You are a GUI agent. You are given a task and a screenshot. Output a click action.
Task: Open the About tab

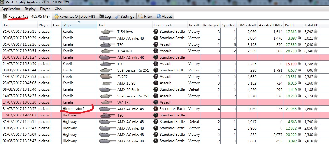165,17
